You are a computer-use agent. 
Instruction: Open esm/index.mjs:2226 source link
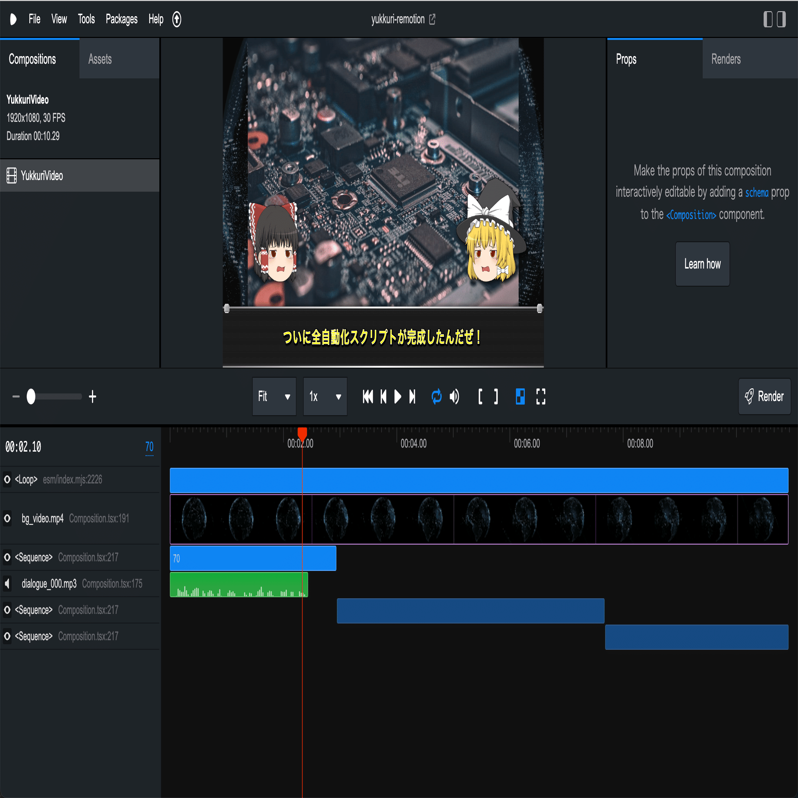(72, 479)
